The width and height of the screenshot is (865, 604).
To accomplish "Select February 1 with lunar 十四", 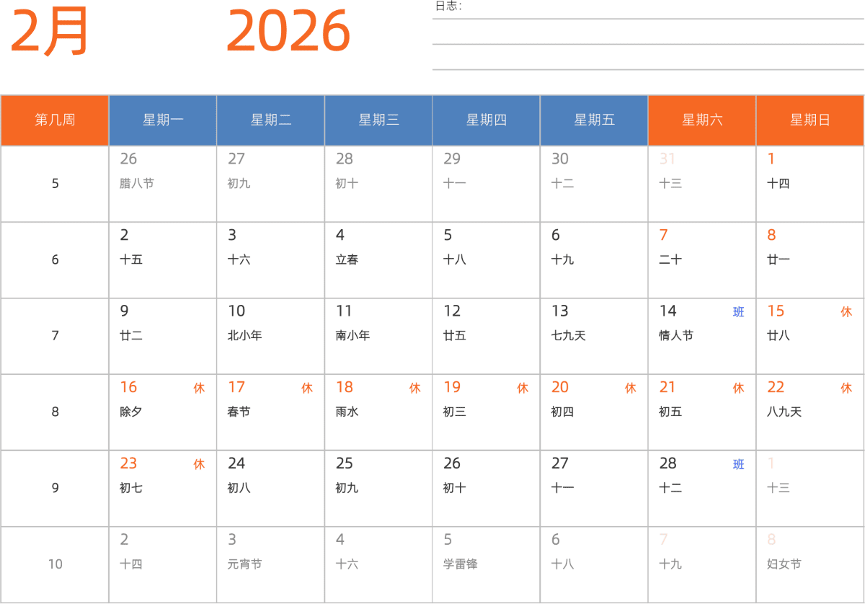I will tap(810, 184).
